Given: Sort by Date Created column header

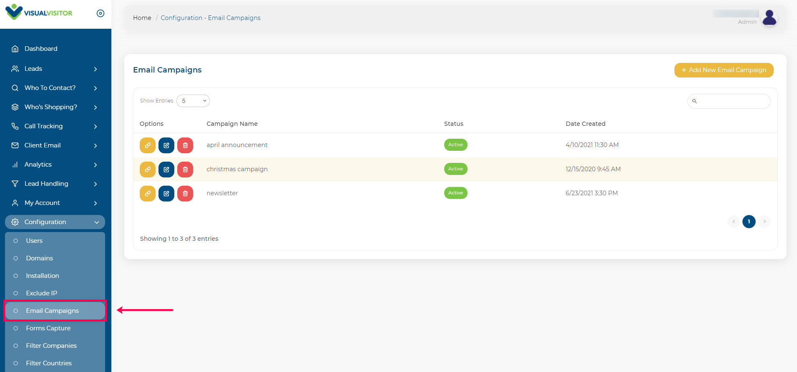Looking at the screenshot, I should (x=586, y=124).
